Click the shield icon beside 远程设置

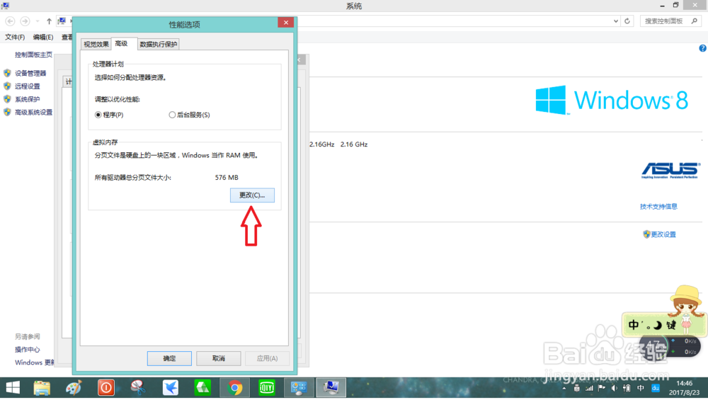point(7,86)
